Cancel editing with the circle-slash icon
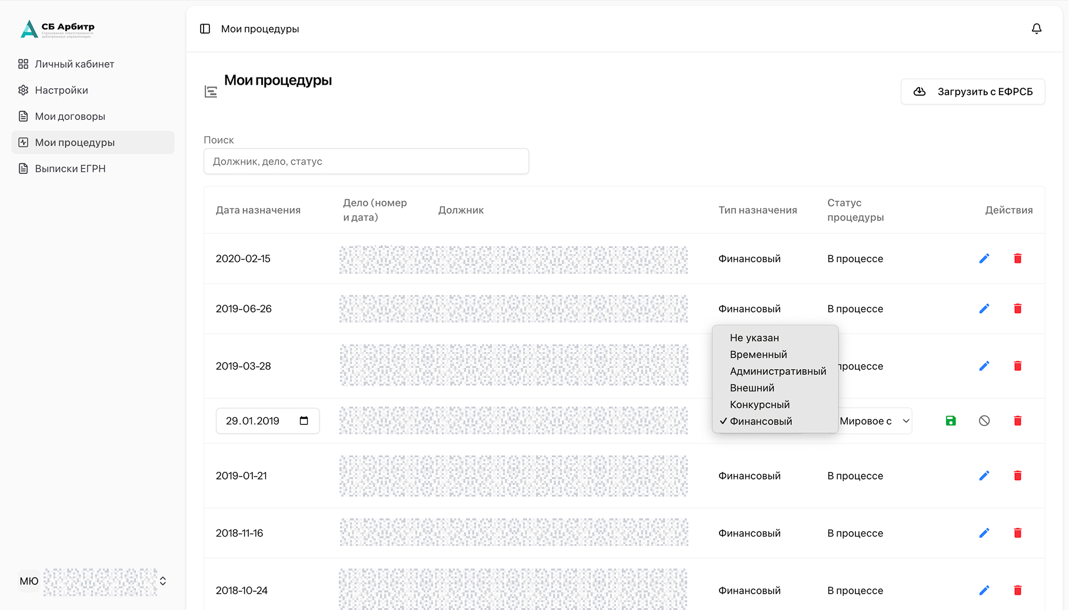 tap(984, 421)
